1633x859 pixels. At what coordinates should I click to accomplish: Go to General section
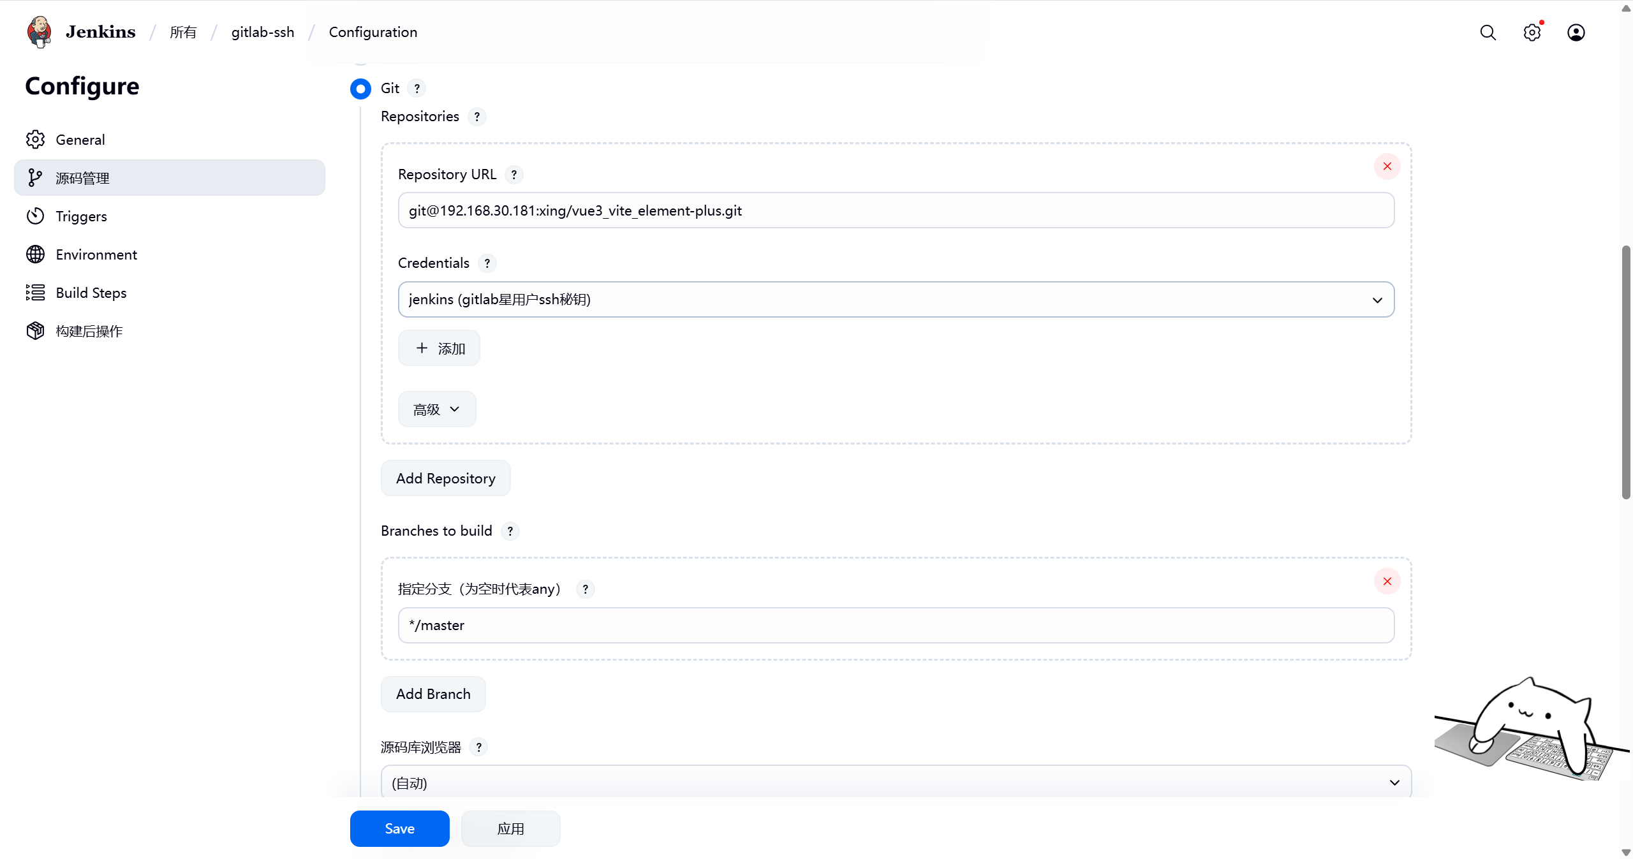[170, 140]
